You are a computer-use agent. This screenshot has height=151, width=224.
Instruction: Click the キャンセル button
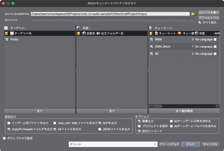pyautogui.click(x=210, y=144)
